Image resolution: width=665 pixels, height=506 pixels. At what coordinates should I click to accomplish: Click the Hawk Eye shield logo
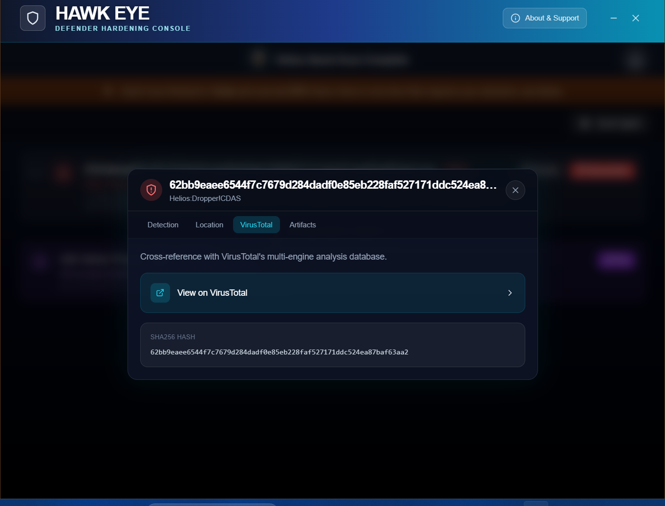coord(33,18)
